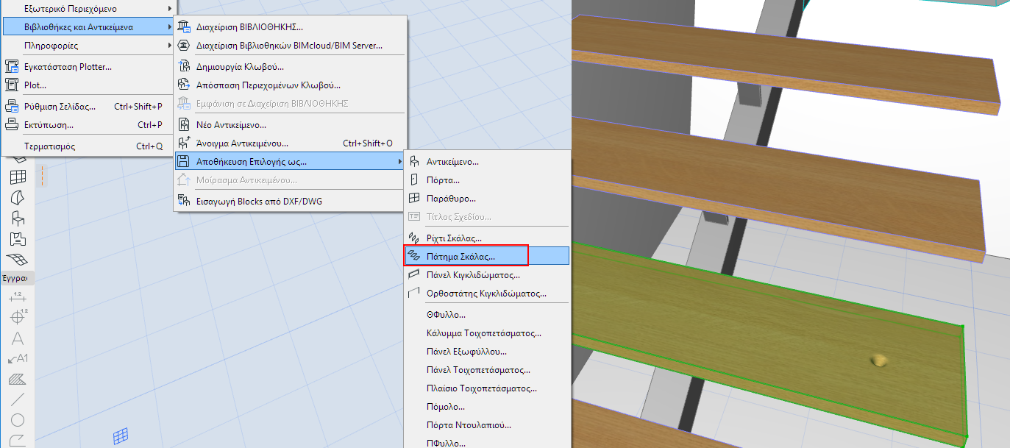Click the Διαχείριση ΒΙΒΛΙΟΘΗΚΗΣ icon
1010x448 pixels.
185,27
